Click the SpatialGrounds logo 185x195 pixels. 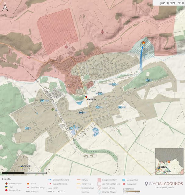pos(163,183)
